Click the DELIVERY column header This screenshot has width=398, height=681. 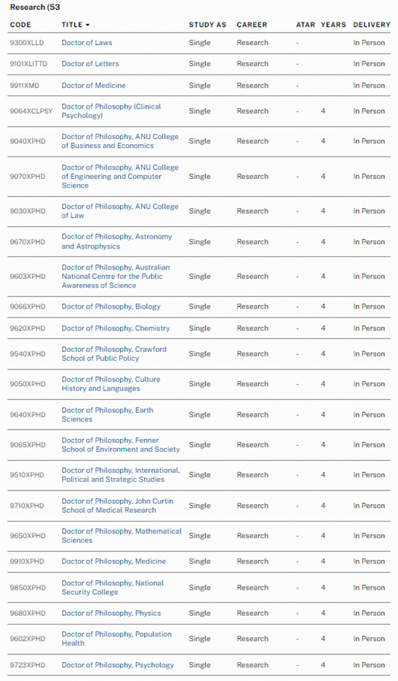371,25
